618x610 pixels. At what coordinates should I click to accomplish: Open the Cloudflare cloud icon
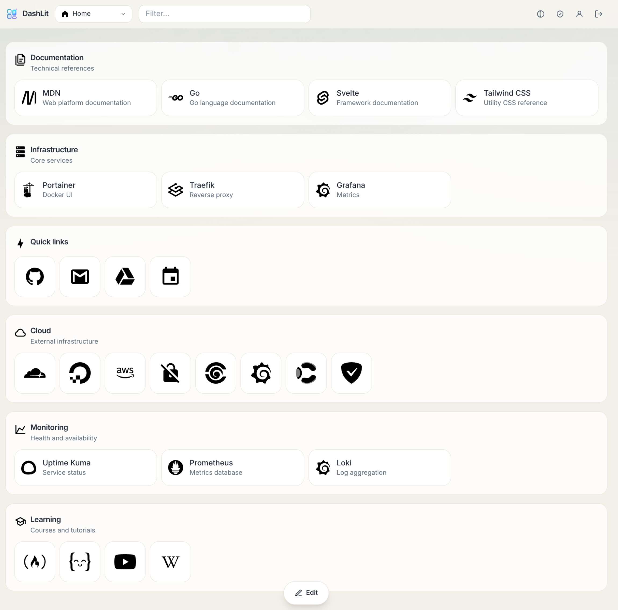click(x=35, y=373)
